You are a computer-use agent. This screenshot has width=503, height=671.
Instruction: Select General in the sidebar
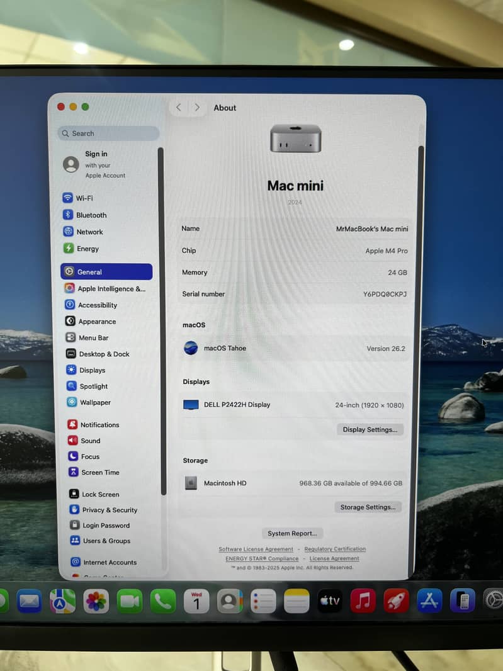pyautogui.click(x=106, y=272)
